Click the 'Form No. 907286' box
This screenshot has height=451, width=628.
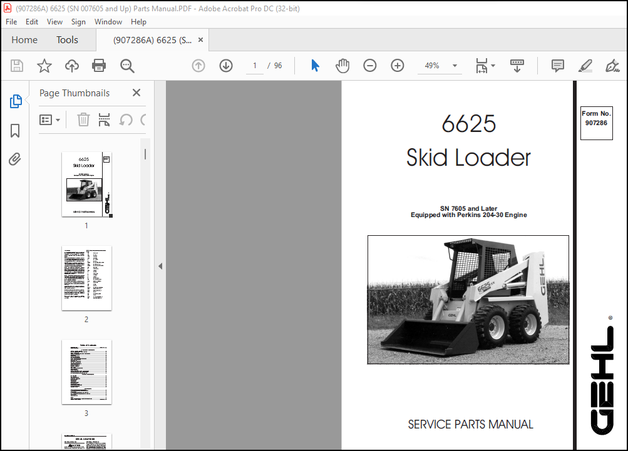596,123
